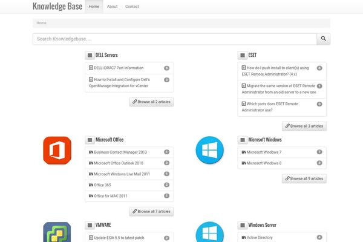
Task: Browse all 3 articles in ESET
Action: pos(304,126)
